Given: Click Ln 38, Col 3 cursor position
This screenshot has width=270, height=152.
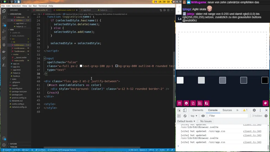Looking at the screenshot, I should click(x=133, y=150).
